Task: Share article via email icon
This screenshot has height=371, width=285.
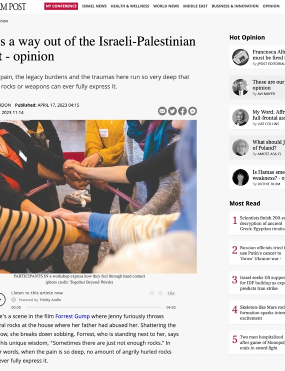Action: click(x=162, y=111)
